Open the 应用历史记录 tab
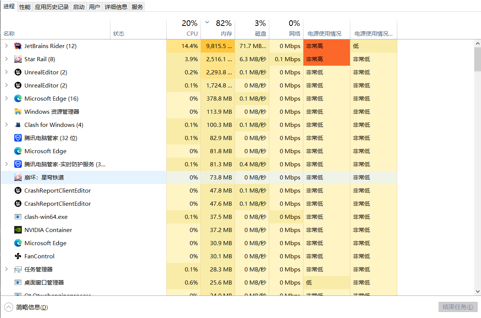481x318 pixels. 52,7
